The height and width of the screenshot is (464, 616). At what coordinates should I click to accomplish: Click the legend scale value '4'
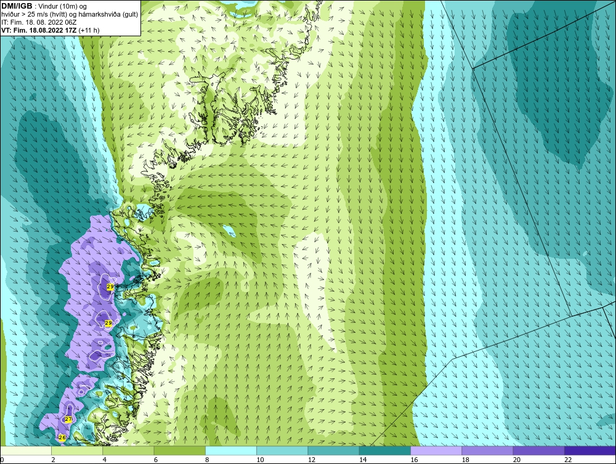tap(105, 460)
